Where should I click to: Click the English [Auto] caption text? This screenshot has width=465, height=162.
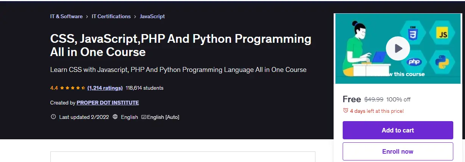click(163, 117)
